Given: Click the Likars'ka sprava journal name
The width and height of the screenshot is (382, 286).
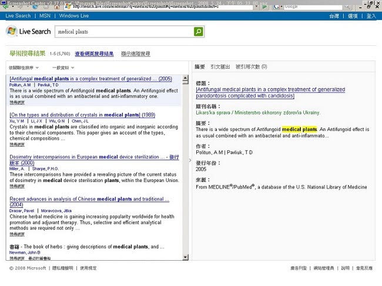Looking at the screenshot, I should (x=258, y=113).
